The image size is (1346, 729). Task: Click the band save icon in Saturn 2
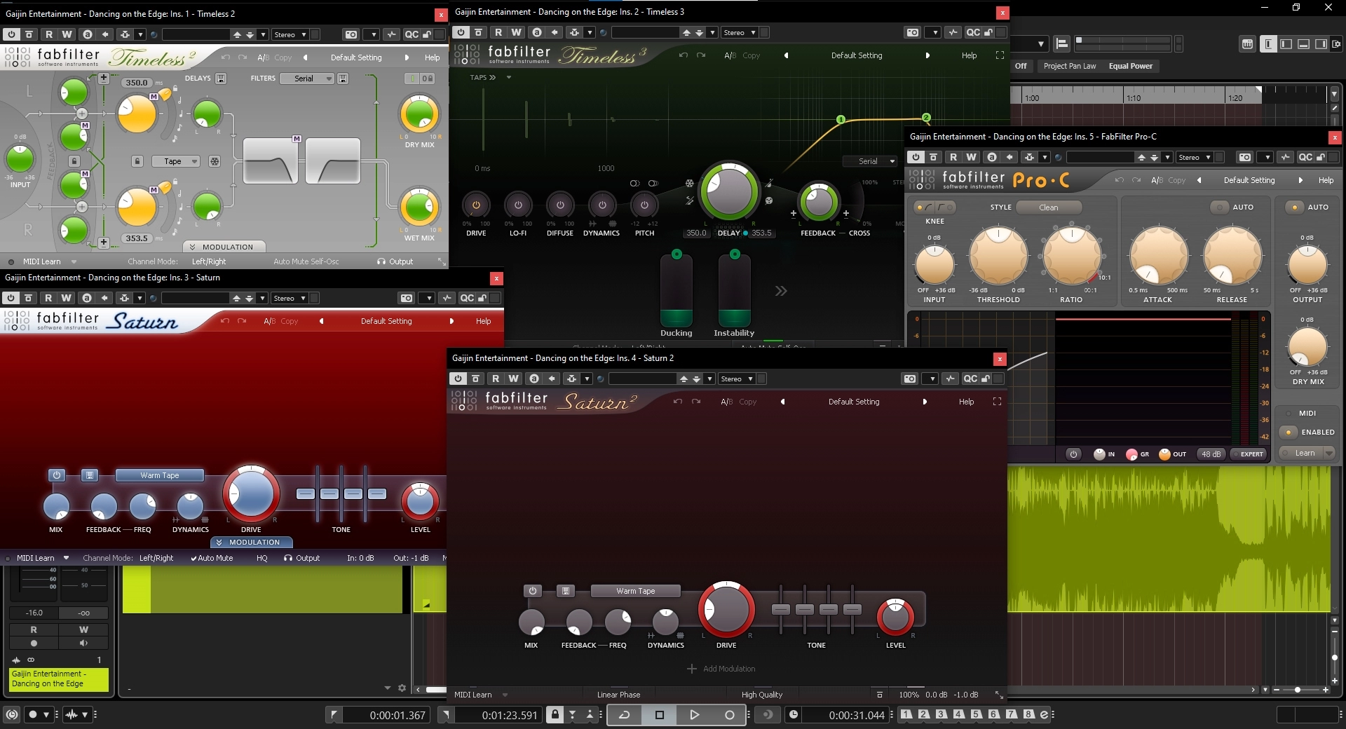point(566,591)
